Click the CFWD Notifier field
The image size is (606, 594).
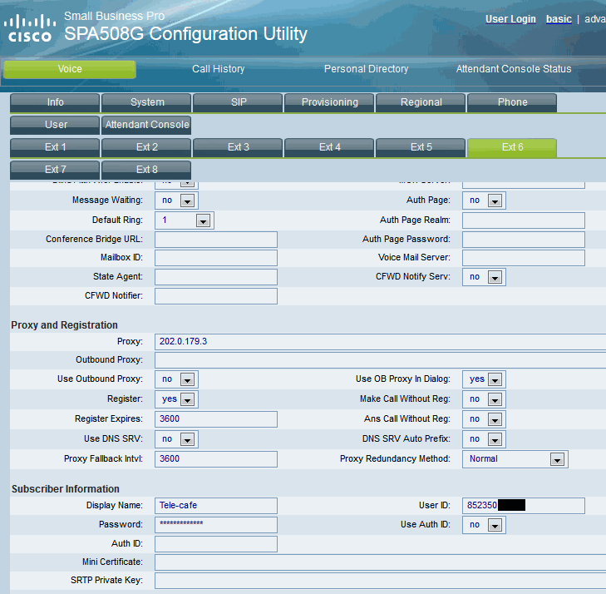click(216, 296)
